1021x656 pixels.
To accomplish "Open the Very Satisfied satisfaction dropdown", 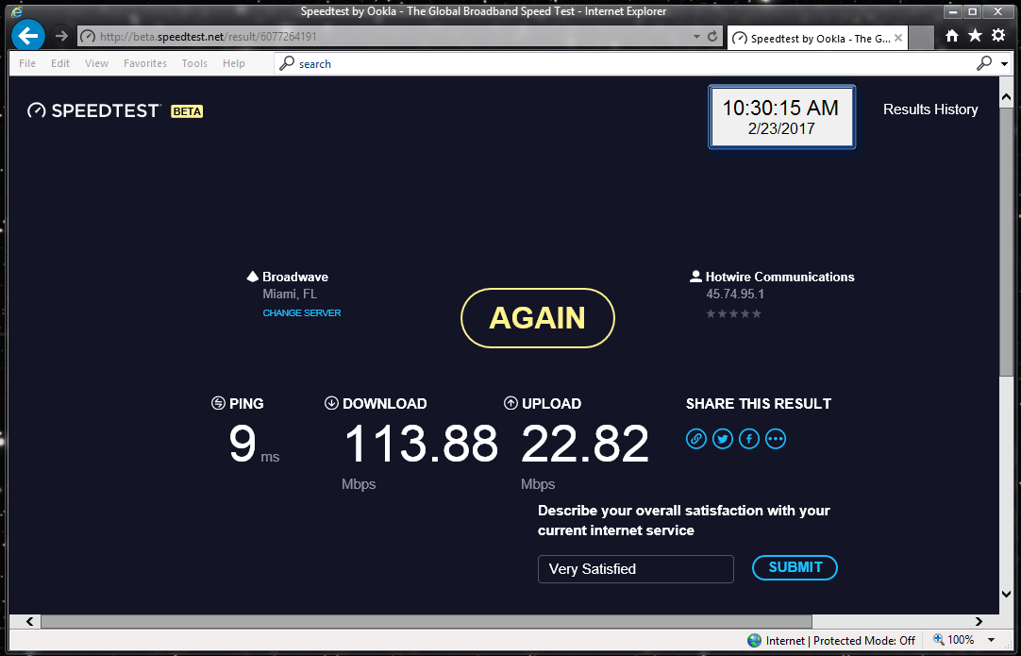I will tap(635, 569).
